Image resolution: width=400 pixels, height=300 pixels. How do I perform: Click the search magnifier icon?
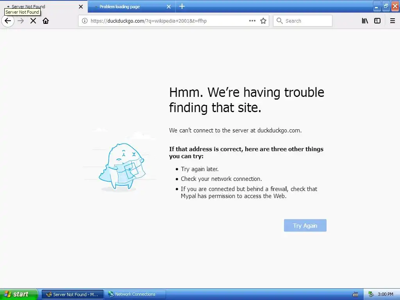click(280, 21)
